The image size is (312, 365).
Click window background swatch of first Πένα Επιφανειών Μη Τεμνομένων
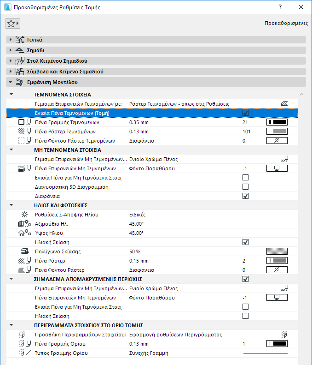tap(277, 168)
